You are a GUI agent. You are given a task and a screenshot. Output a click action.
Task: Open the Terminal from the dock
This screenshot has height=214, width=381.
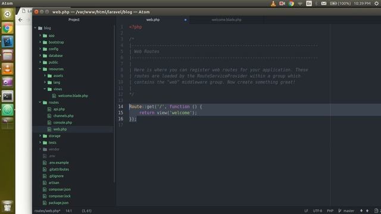point(8,96)
